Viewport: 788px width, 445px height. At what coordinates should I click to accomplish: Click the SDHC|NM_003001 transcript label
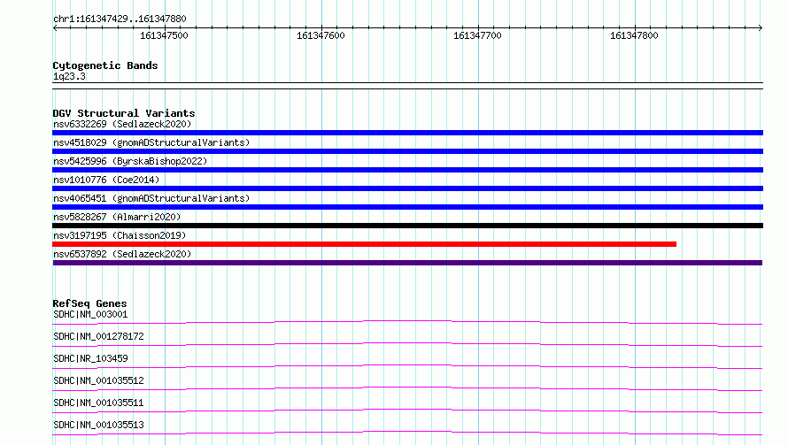pos(90,314)
